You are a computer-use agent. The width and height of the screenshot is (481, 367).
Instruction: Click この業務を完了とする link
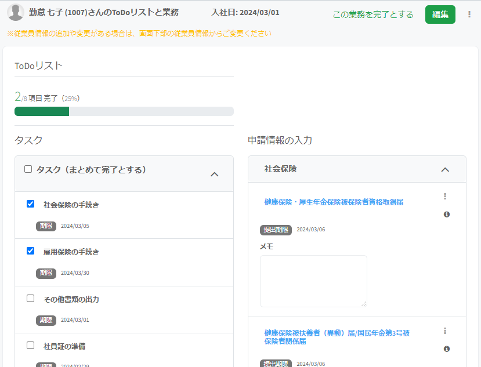click(373, 14)
